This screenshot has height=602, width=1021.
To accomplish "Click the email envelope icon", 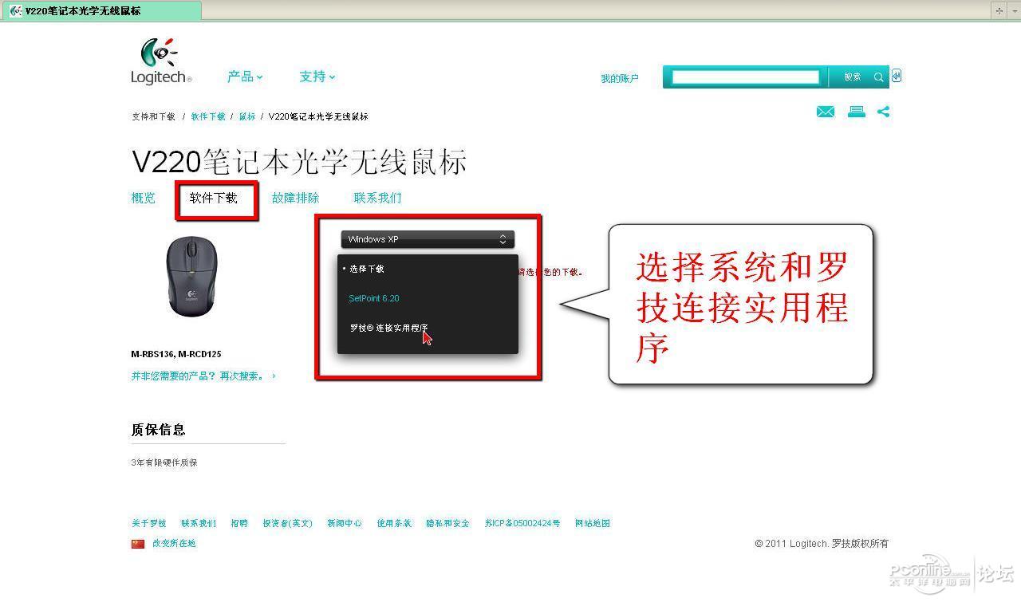I will pos(826,112).
